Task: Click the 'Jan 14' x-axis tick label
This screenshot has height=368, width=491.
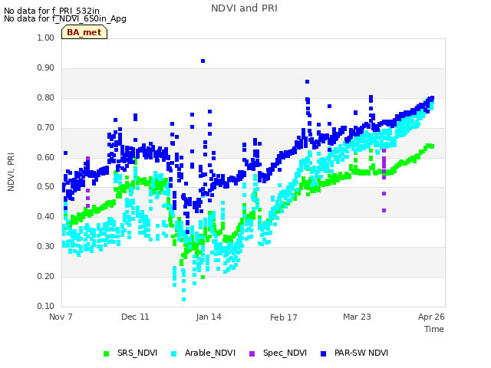Action: coord(209,317)
